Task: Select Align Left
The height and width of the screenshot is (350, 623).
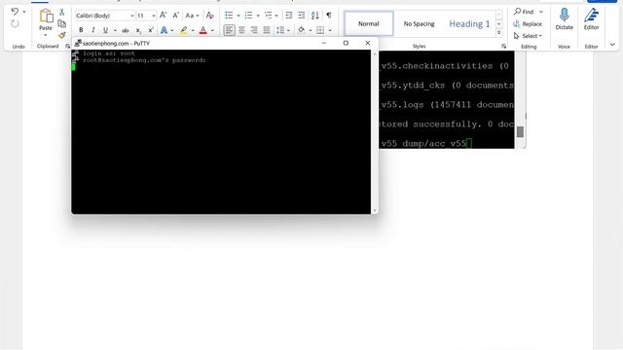Action: pyautogui.click(x=230, y=30)
